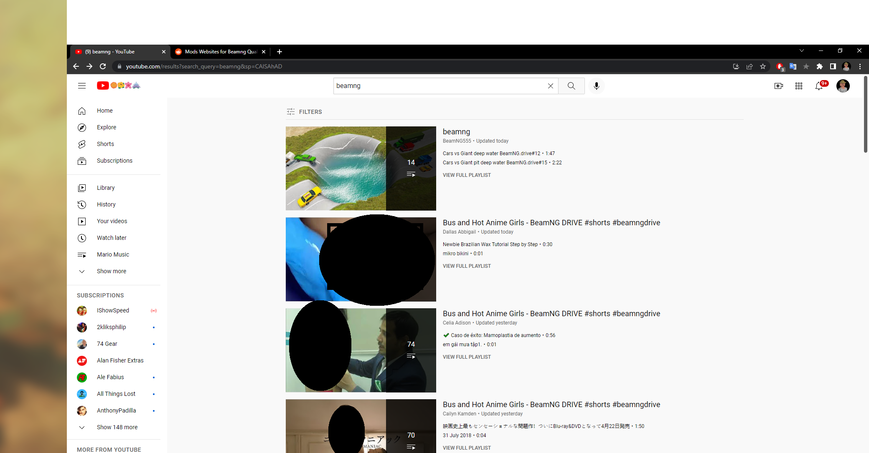
Task: Click the share page icon in address bar
Action: click(750, 66)
